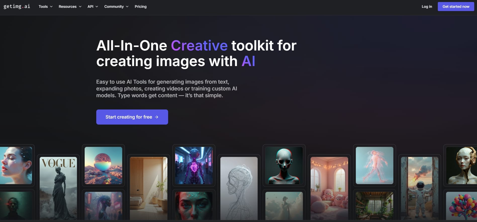Open the glass sphere over mountains image
The width and height of the screenshot is (477, 222).
[103, 165]
